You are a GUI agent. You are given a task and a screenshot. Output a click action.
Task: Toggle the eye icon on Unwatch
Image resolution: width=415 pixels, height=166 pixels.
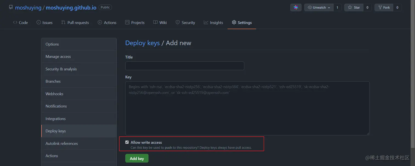coord(310,7)
